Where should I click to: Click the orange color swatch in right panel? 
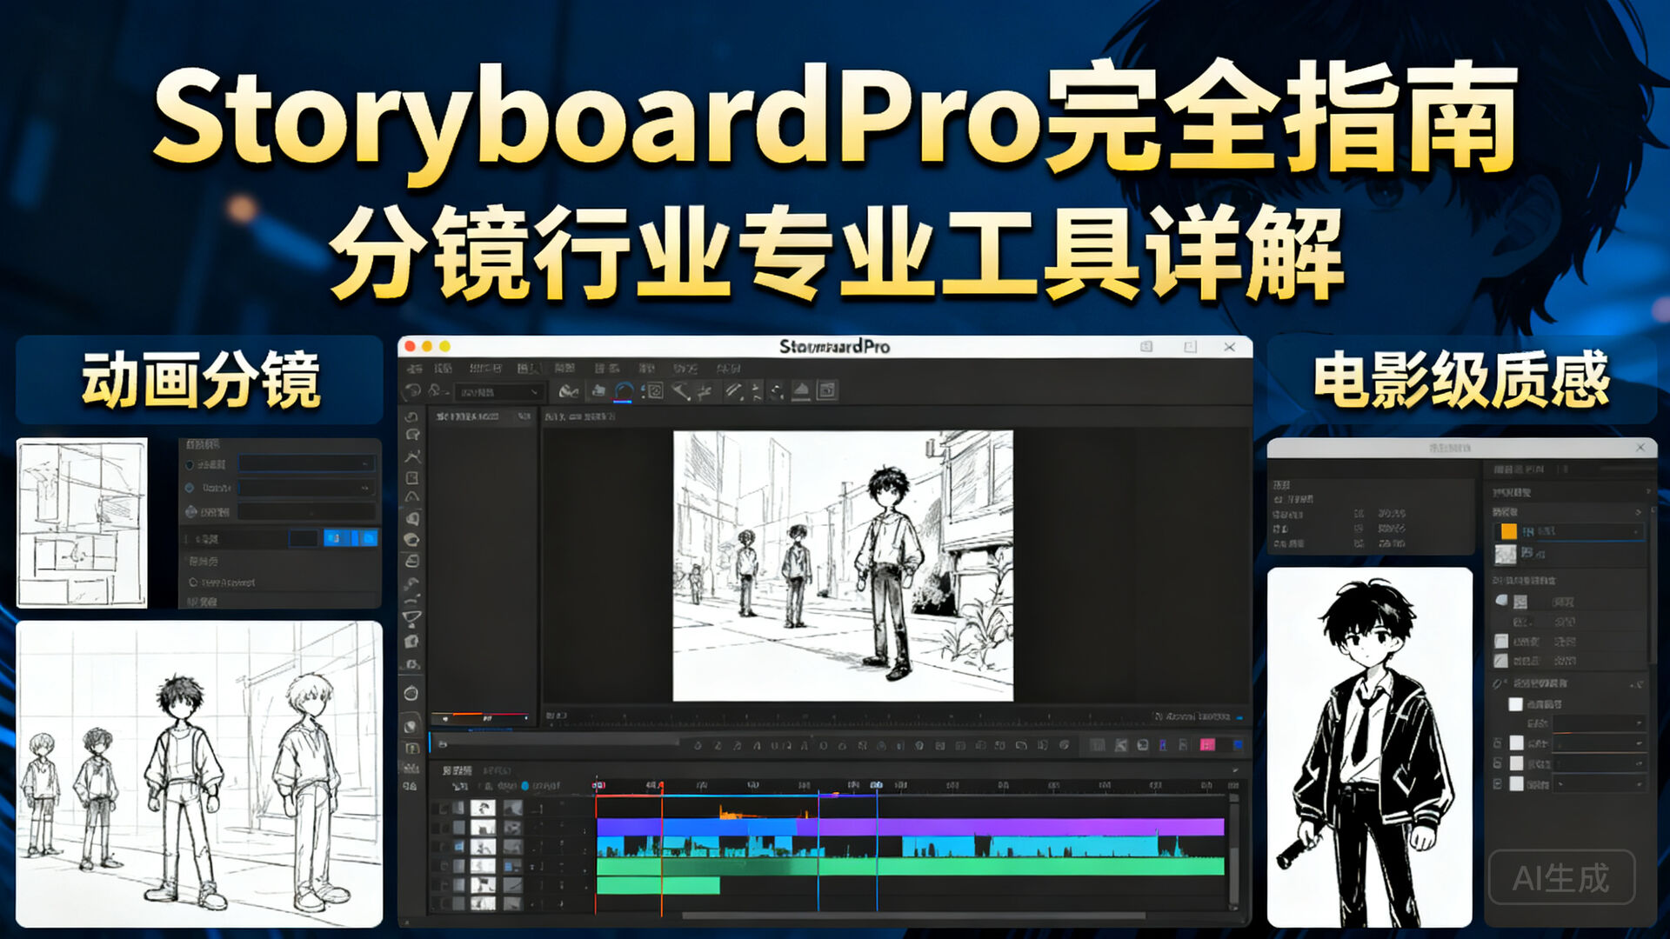tap(1508, 531)
